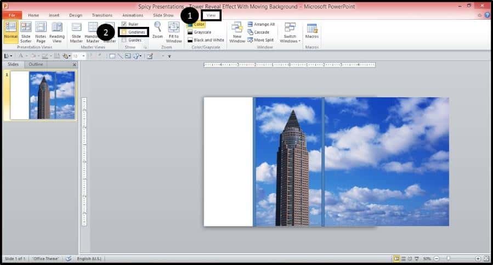Switch to the Slides pane tab
This screenshot has height=265, width=493.
tap(13, 64)
